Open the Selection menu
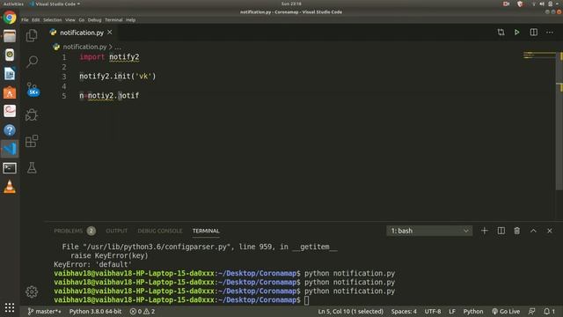The height and width of the screenshot is (317, 563). click(53, 19)
